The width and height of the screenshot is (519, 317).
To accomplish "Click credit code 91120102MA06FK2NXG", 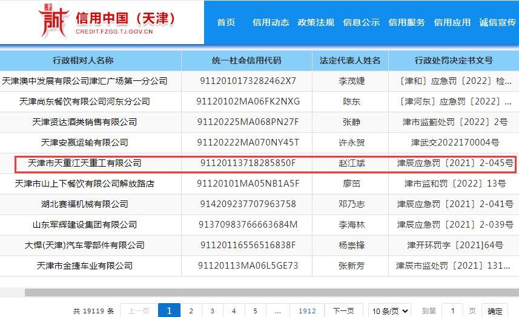I will pos(248,101).
